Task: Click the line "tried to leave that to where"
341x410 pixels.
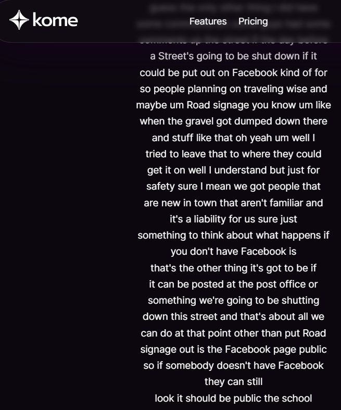Action: (233, 154)
